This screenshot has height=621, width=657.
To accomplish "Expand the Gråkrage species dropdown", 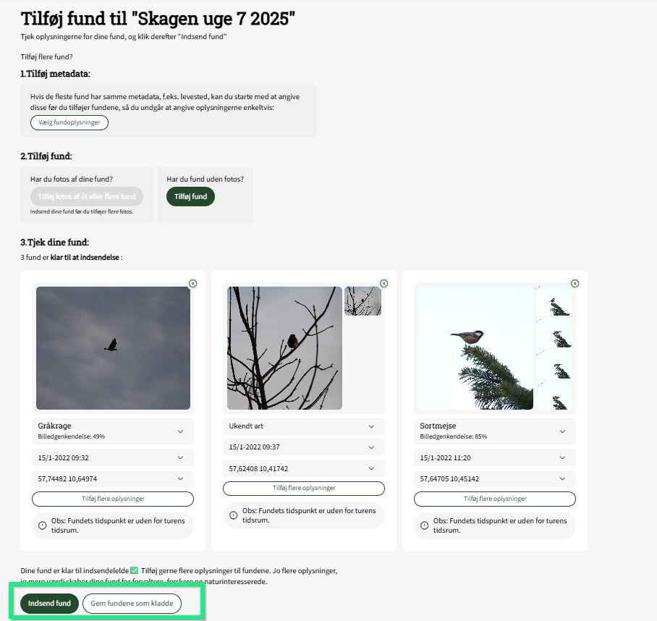I will 113,431.
